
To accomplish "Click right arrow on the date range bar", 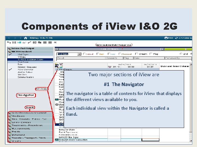I will tap(163, 49).
